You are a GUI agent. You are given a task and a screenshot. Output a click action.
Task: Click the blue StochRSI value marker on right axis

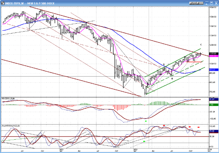[x=214, y=131]
